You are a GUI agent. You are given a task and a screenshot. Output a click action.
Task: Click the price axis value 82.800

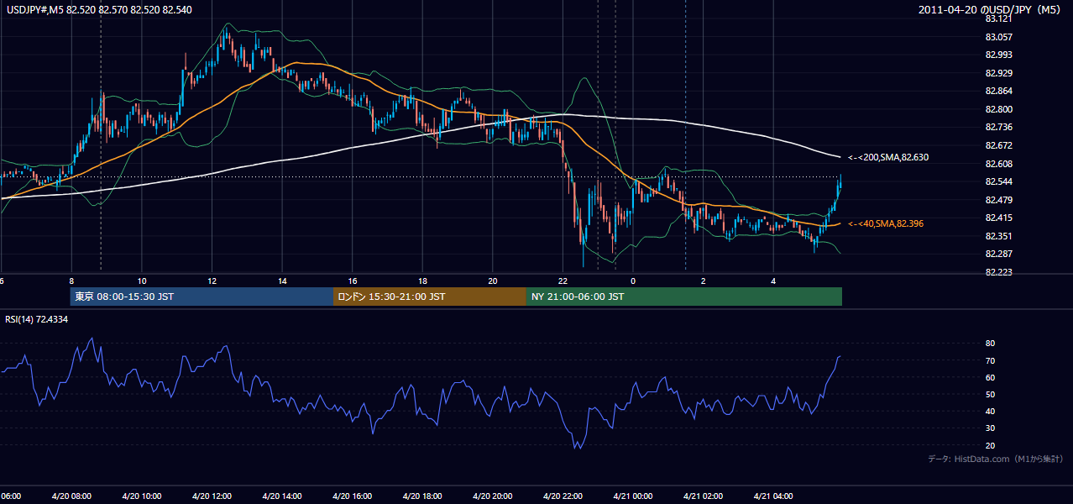999,109
